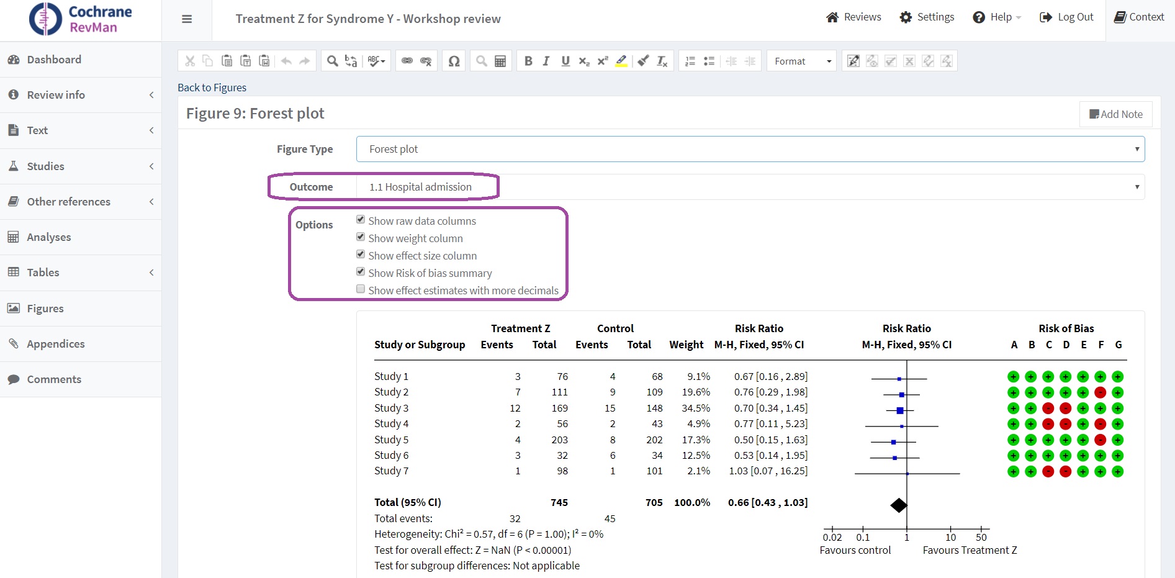Click the Underline icon
Viewport: 1175px width, 578px height.
tap(565, 61)
